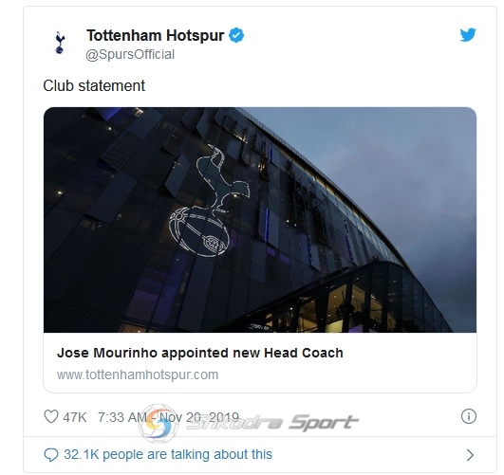The width and height of the screenshot is (504, 475).
Task: View 32.1K people talking about this
Action: (x=168, y=454)
